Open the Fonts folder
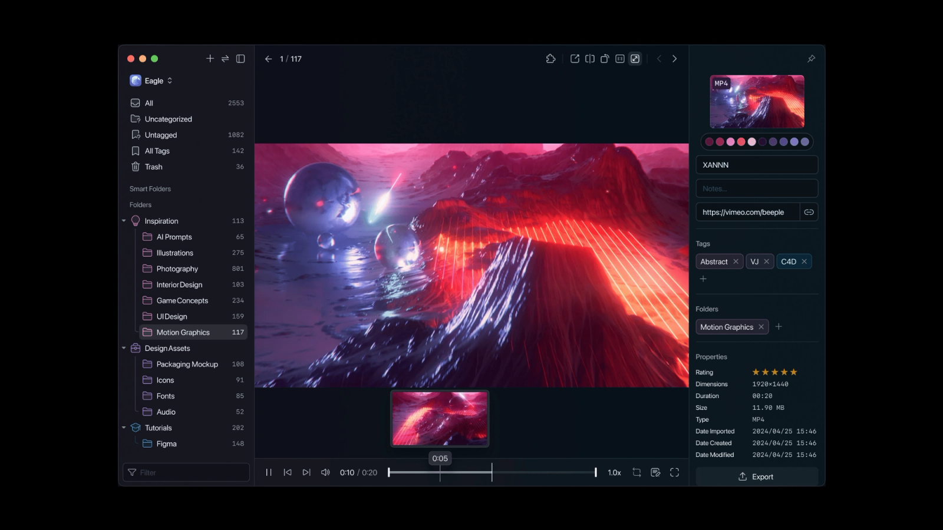The height and width of the screenshot is (530, 943). pos(193,396)
